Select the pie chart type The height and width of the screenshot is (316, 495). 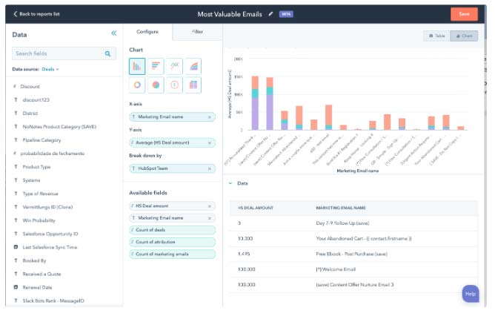156,85
